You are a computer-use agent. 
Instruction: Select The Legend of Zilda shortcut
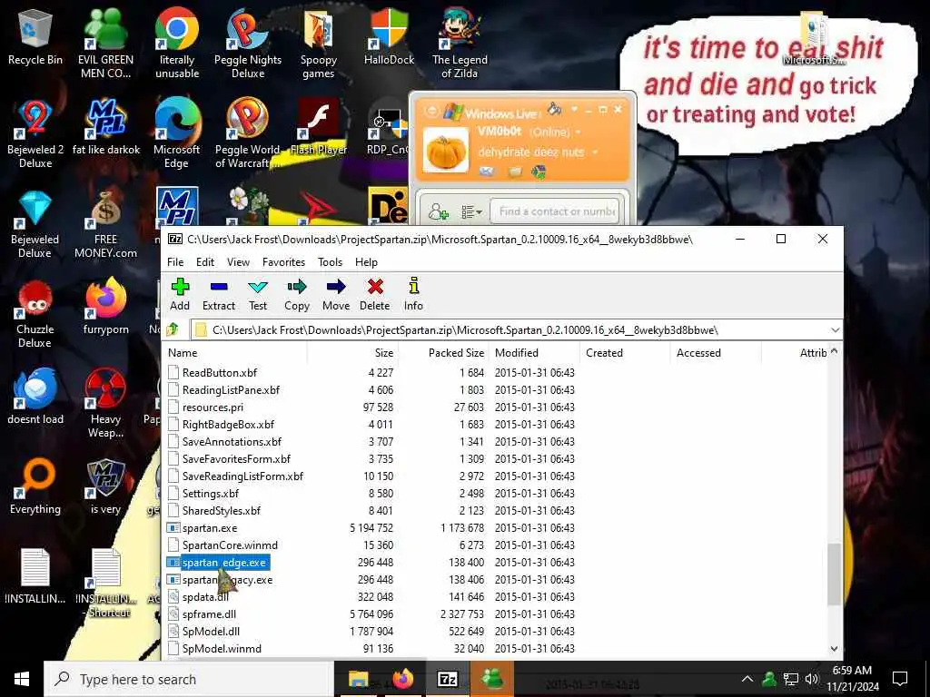(460, 44)
